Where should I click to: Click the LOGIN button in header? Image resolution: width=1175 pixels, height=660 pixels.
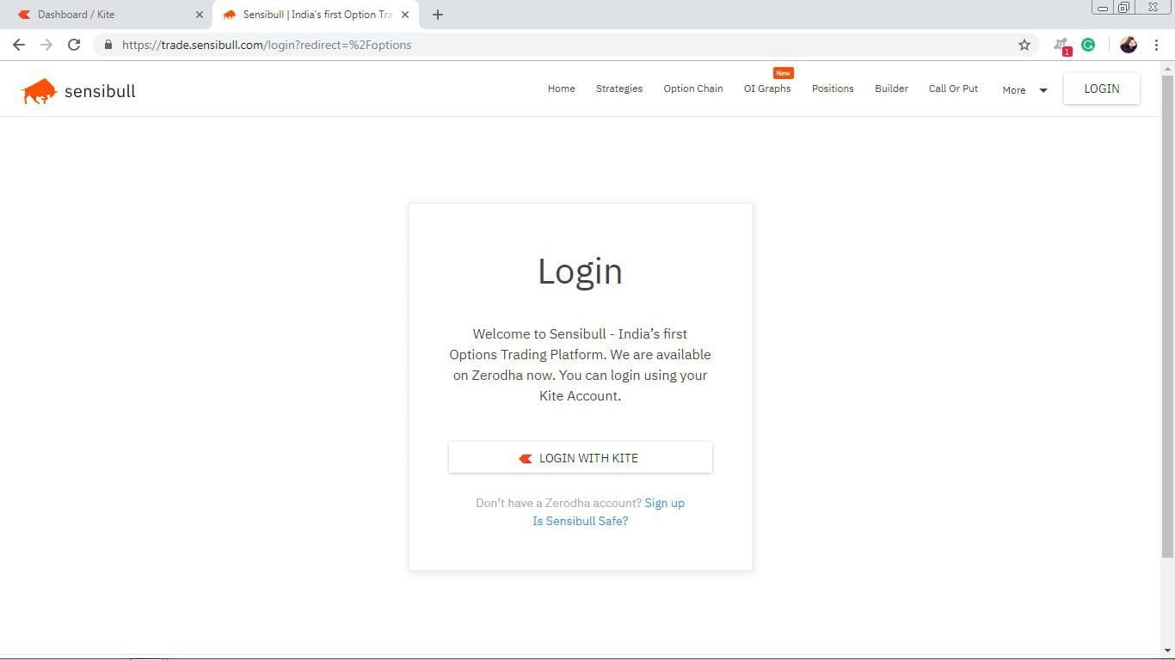[x=1102, y=89]
